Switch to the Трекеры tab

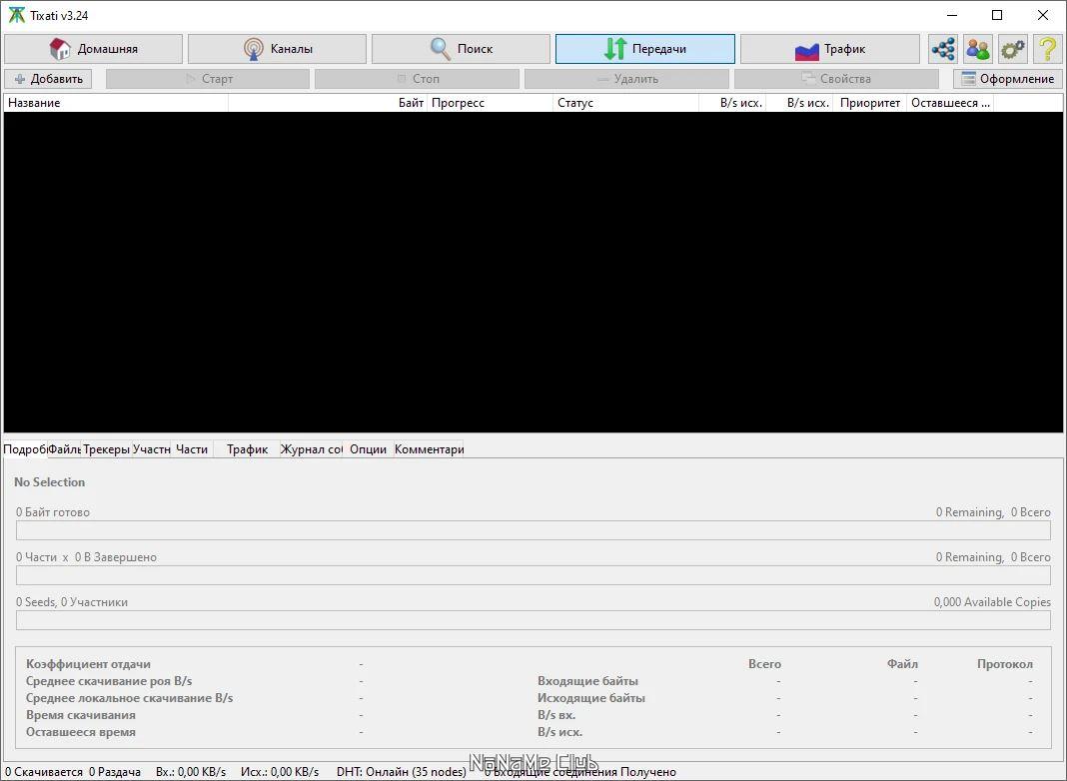click(x=106, y=449)
